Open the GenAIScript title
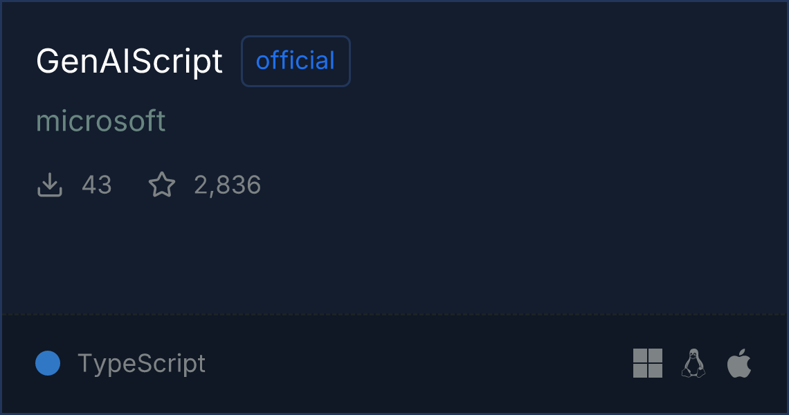 pyautogui.click(x=129, y=62)
